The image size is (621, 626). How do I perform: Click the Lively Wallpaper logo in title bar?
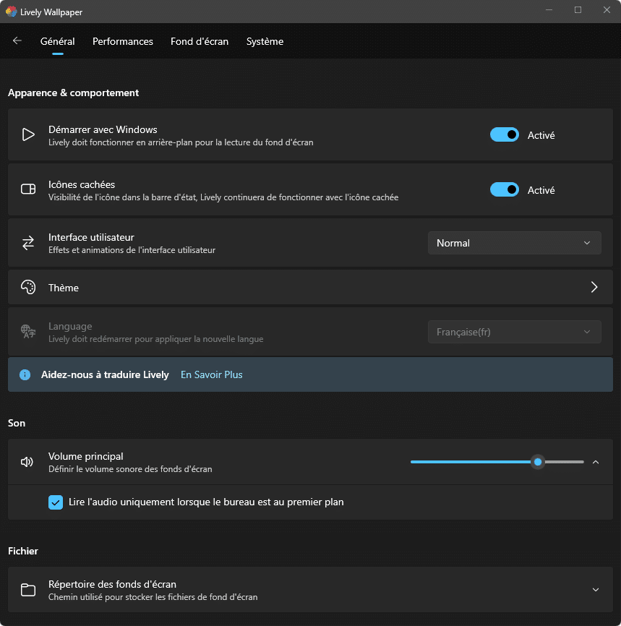pyautogui.click(x=11, y=12)
